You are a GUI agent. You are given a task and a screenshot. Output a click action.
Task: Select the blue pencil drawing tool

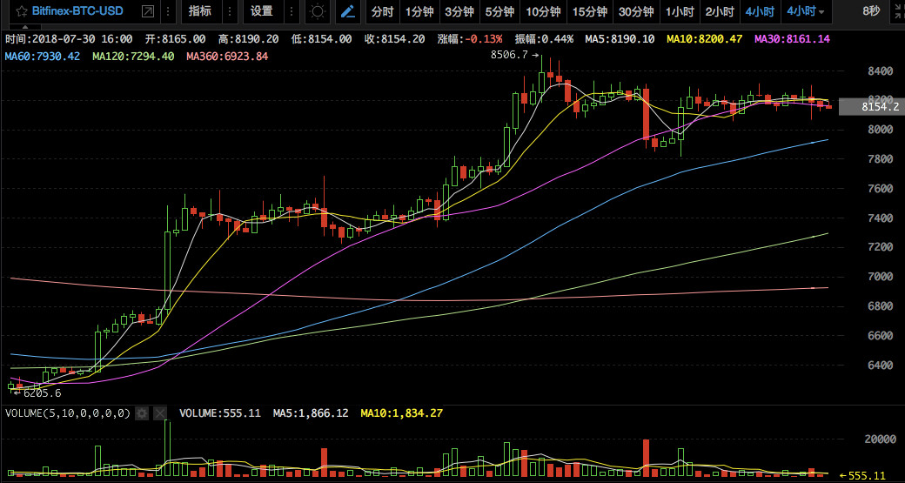click(347, 11)
